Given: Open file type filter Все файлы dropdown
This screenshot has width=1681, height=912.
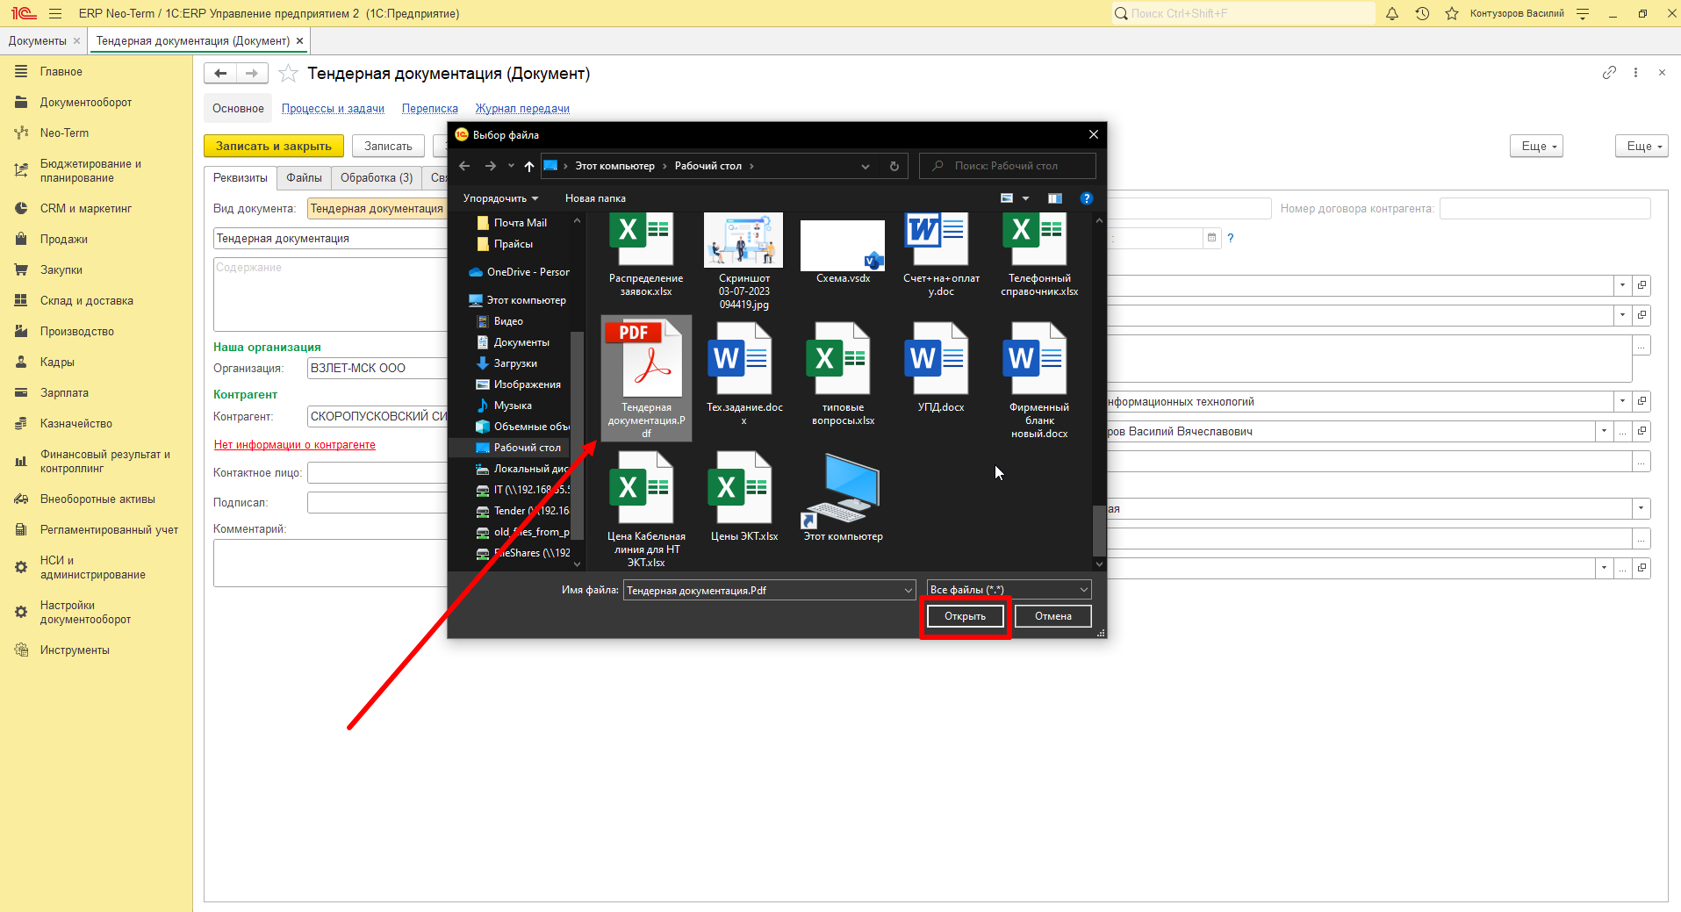Looking at the screenshot, I should pyautogui.click(x=1009, y=590).
